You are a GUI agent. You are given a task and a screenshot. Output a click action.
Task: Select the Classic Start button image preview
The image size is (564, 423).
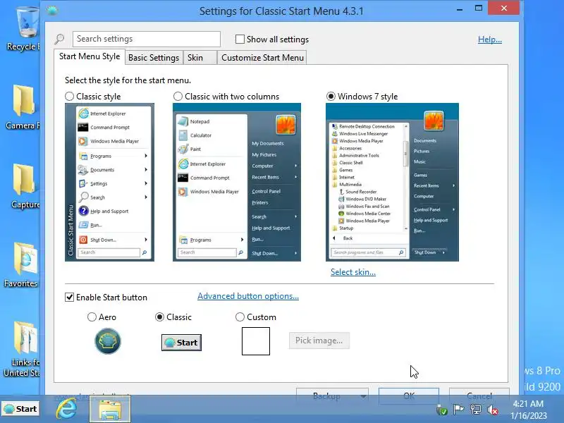(181, 343)
